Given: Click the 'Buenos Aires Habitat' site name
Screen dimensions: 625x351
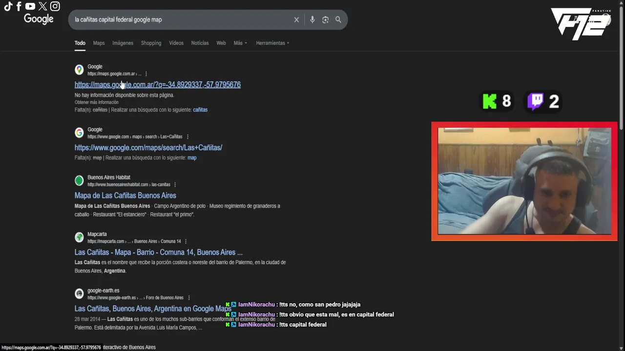Looking at the screenshot, I should (x=109, y=177).
